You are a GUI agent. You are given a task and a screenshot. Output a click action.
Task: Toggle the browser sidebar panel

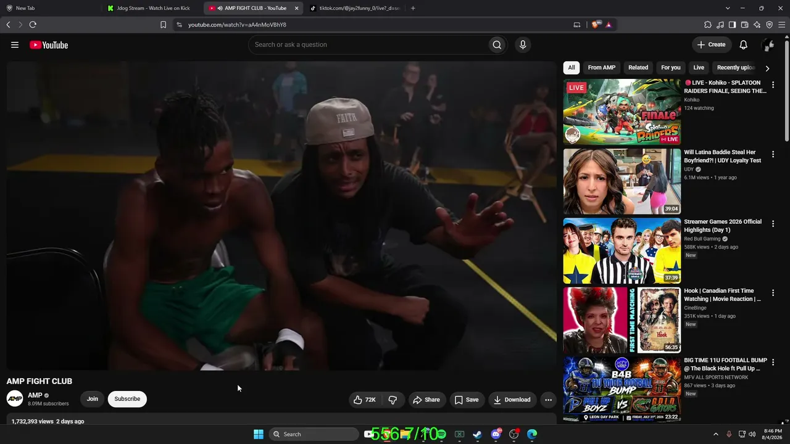732,25
